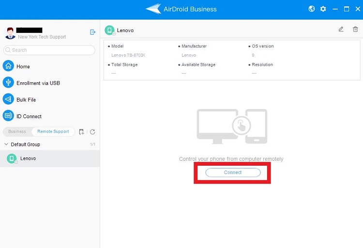Viewport: 363px width, 248px height.
Task: Click the Lenovo device icon in header
Action: point(110,30)
